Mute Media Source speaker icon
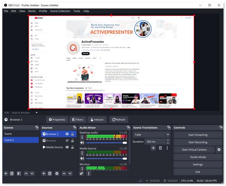Screen dimensions: 226x186 tap(82, 159)
